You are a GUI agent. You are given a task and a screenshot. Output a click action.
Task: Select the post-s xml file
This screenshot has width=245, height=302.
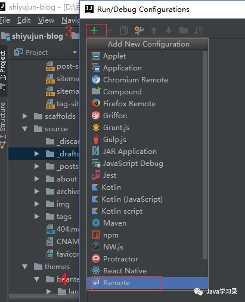(44, 66)
